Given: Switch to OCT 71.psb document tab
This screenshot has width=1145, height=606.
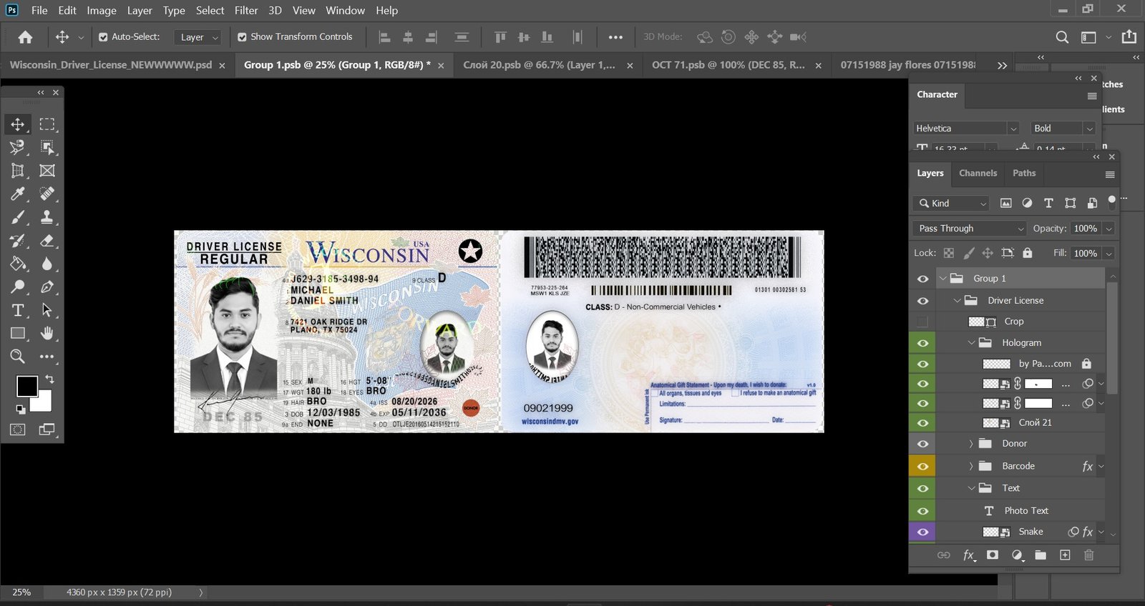Looking at the screenshot, I should point(728,65).
